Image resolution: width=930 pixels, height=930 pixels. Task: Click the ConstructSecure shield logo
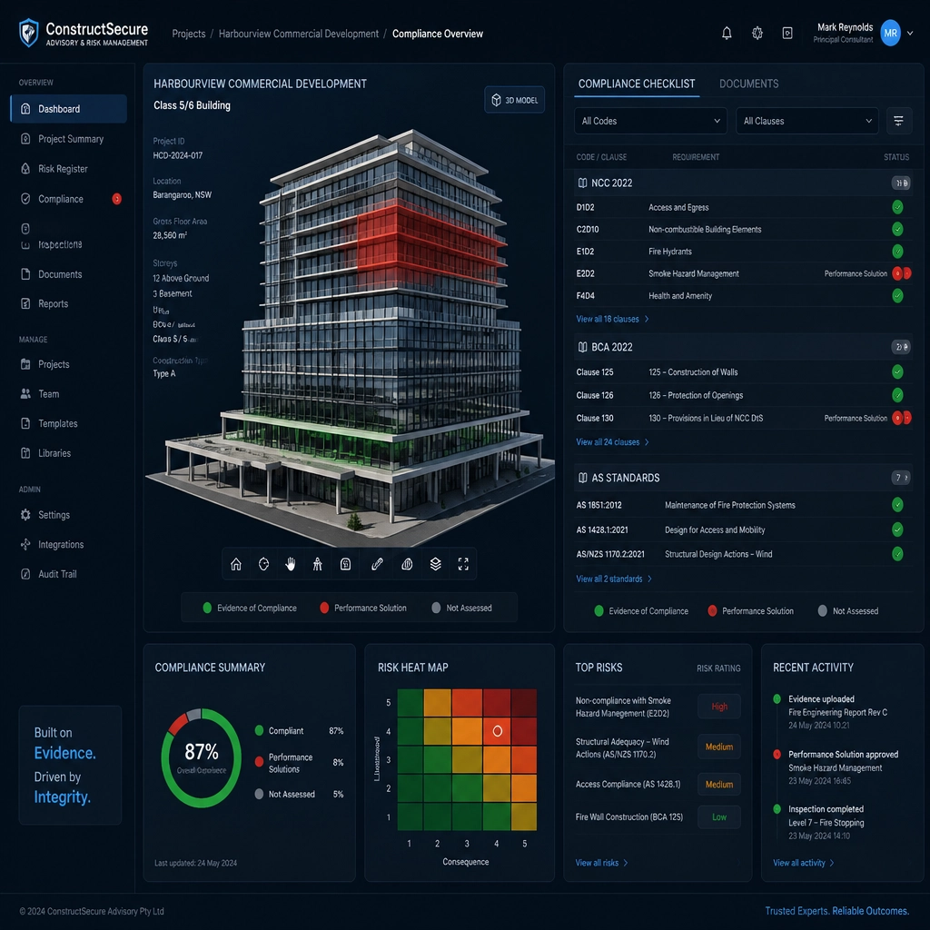click(x=28, y=33)
